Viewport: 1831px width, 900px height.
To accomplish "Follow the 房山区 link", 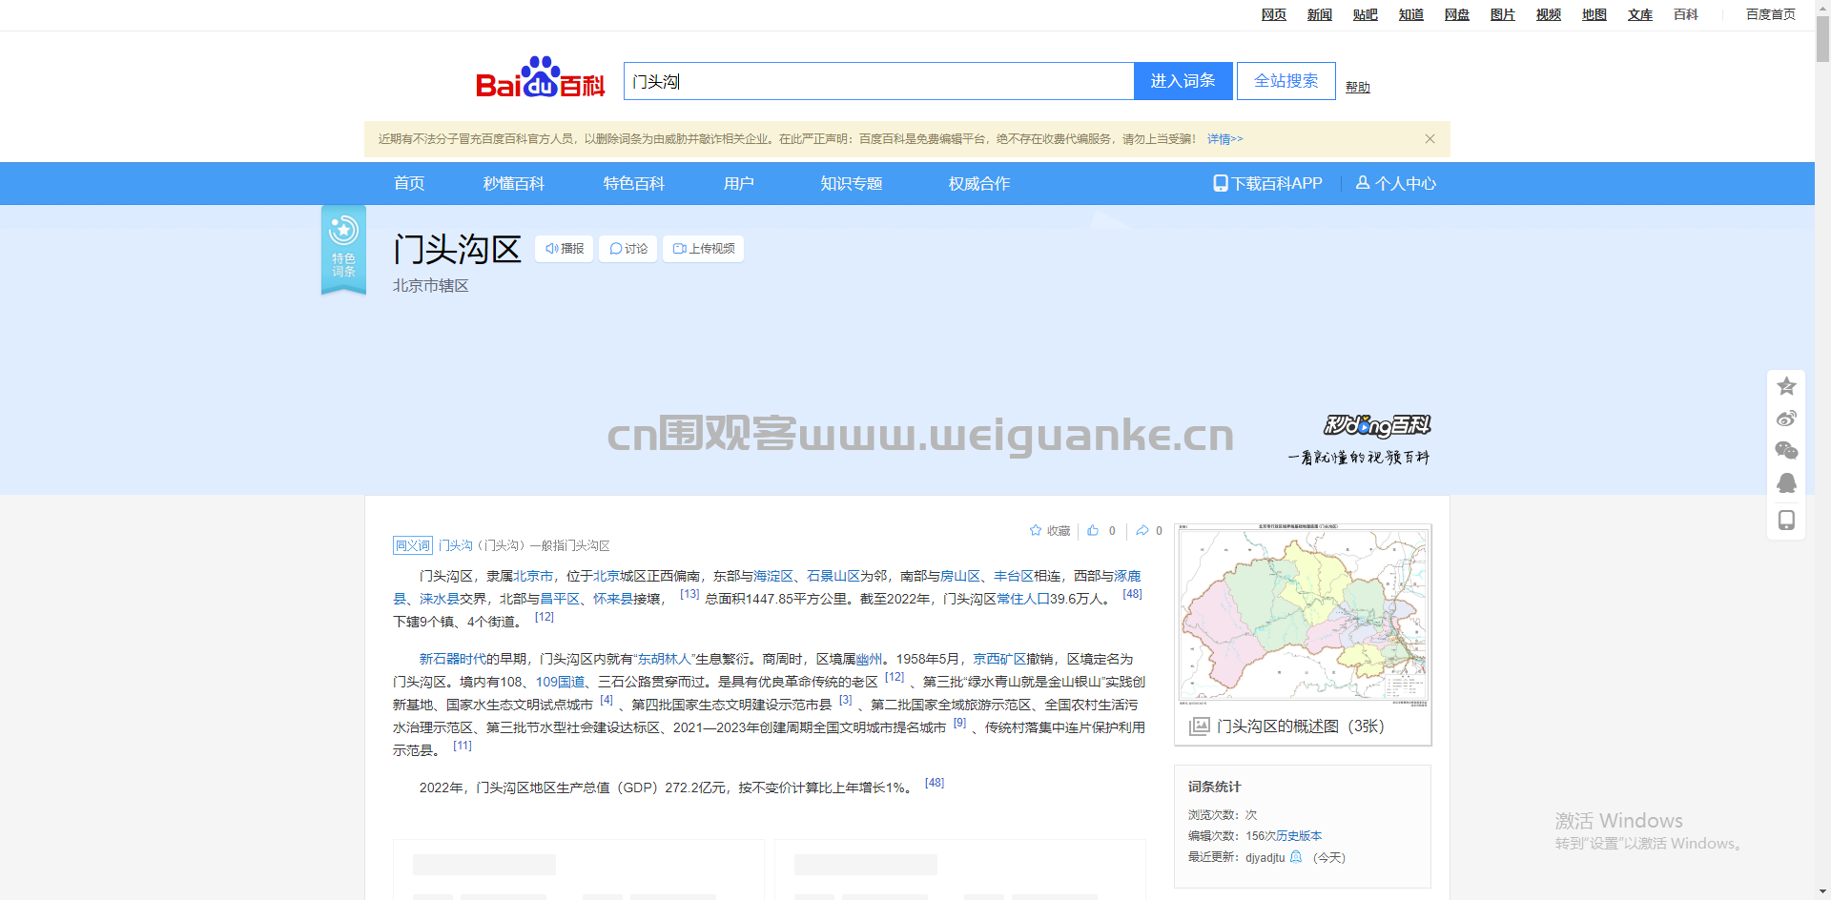I will tap(960, 576).
